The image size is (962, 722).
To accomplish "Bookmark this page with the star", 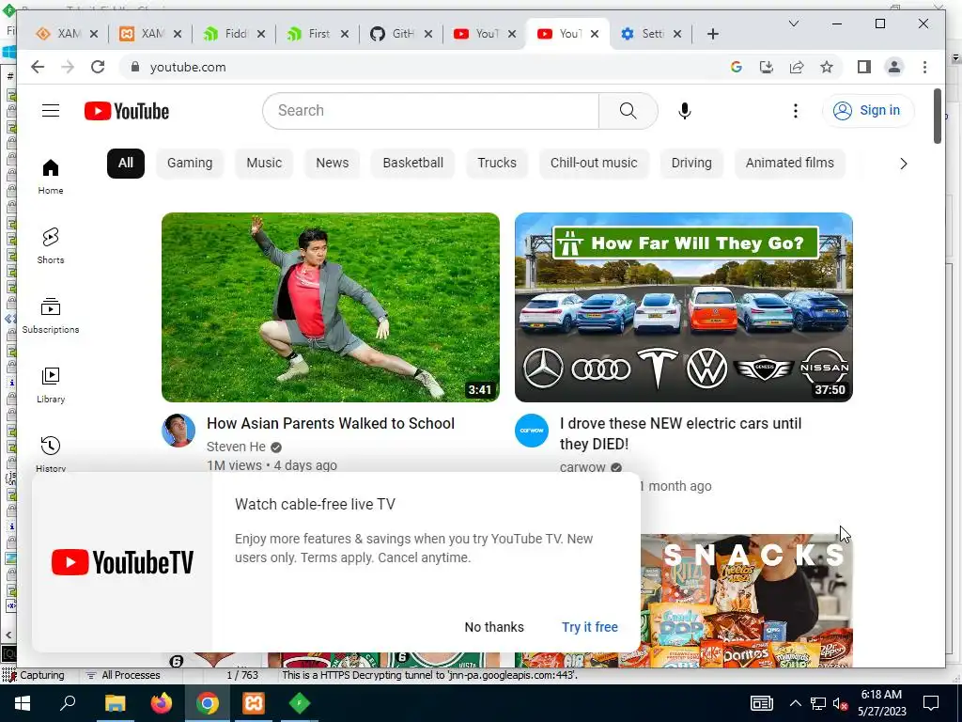I will coord(827,67).
